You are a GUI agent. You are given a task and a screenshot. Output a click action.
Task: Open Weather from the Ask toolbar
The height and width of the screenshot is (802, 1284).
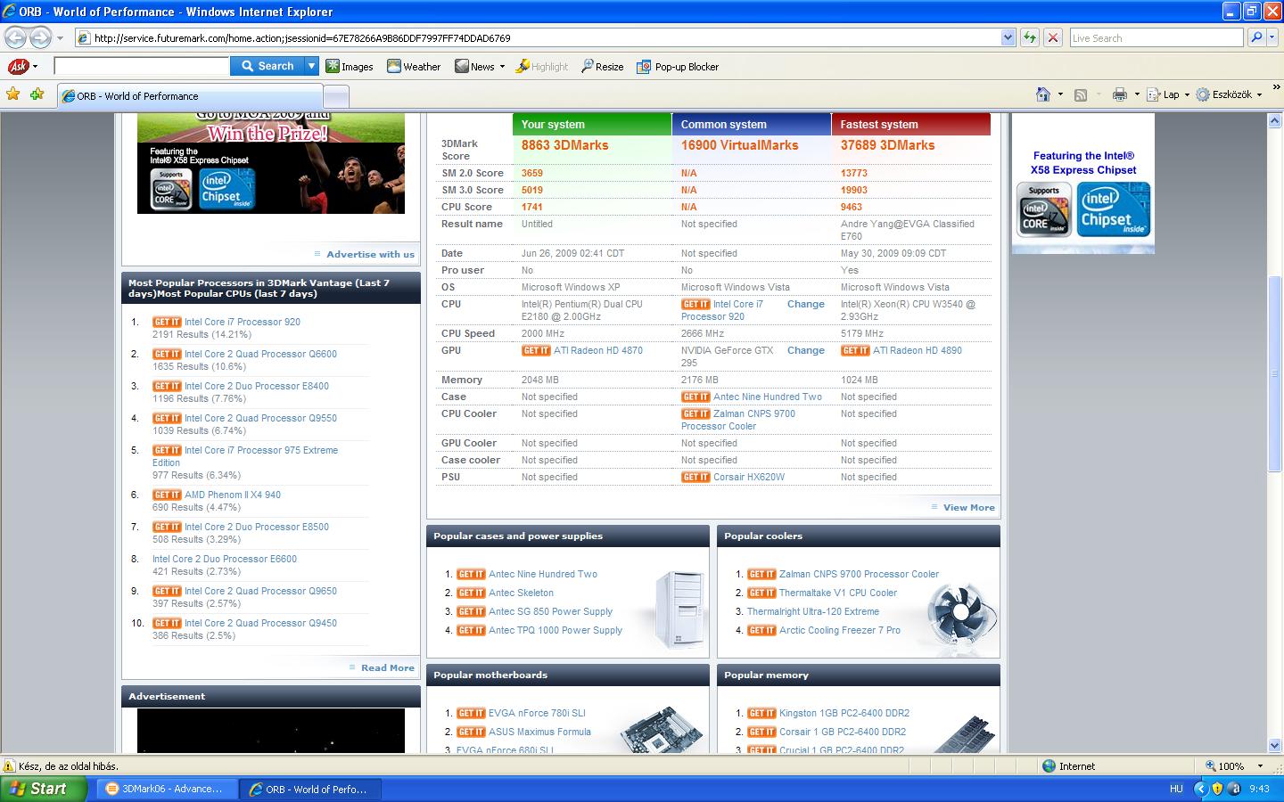point(414,67)
